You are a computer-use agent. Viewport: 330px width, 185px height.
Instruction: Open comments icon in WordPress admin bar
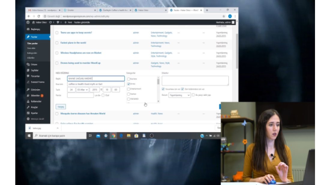point(58,22)
